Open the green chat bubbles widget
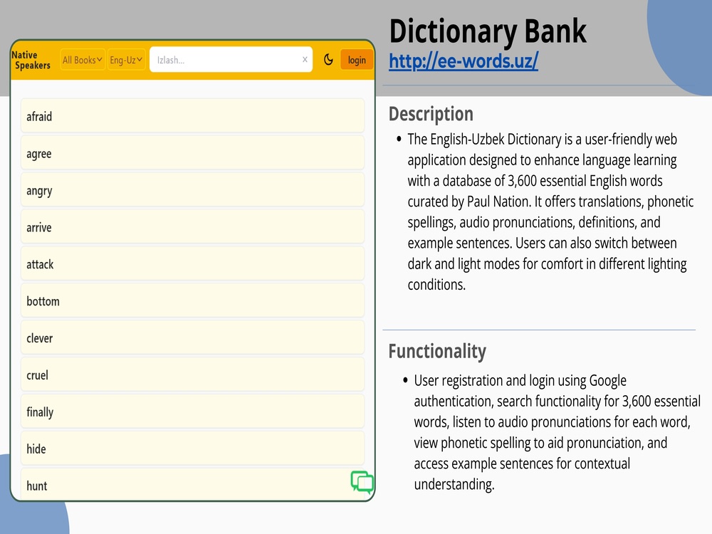This screenshot has width=712, height=534. point(362,482)
